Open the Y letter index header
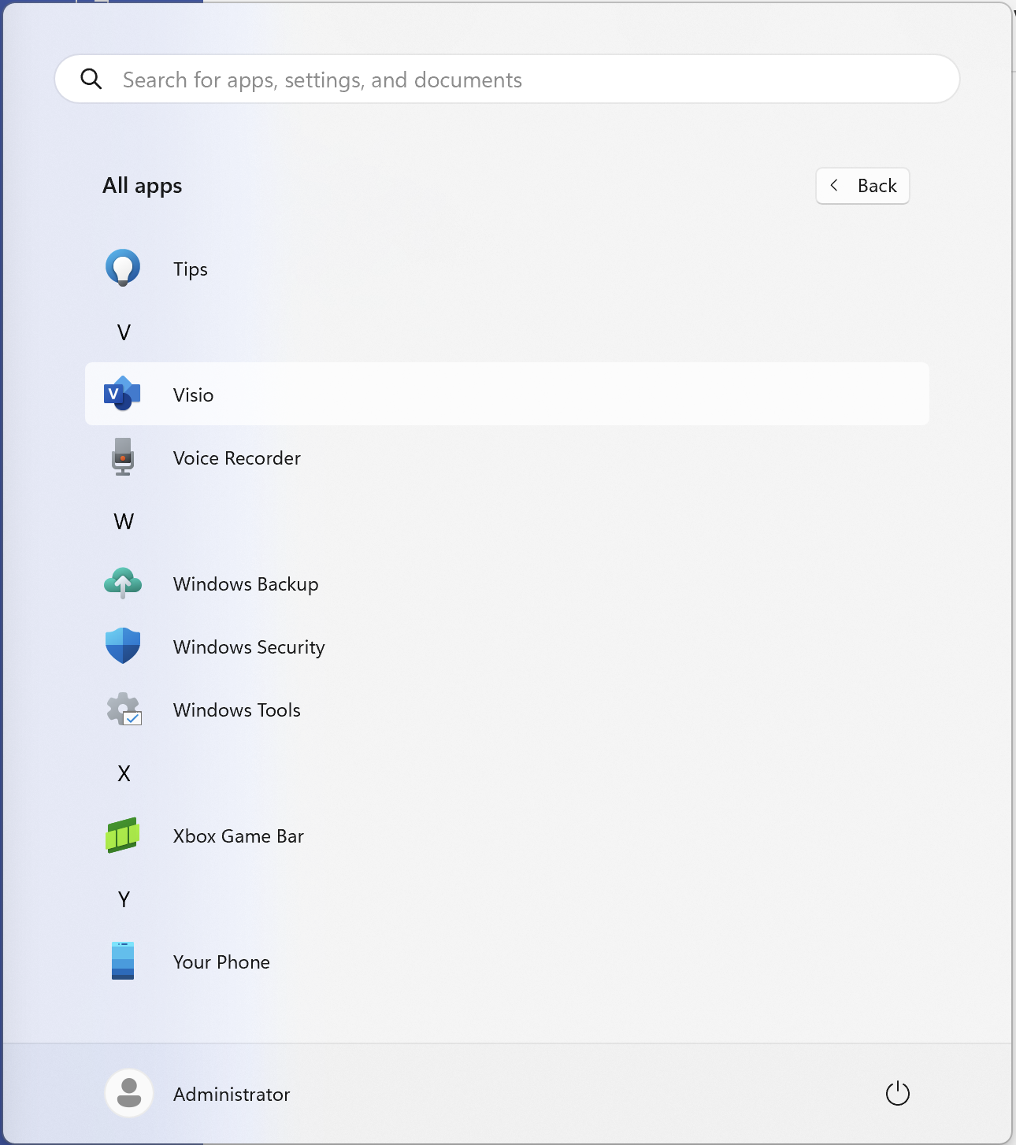1016x1145 pixels. coord(124,899)
